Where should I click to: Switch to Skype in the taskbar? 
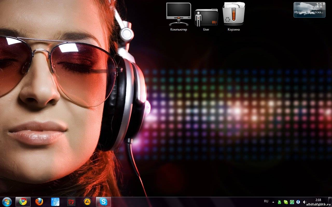point(103,202)
